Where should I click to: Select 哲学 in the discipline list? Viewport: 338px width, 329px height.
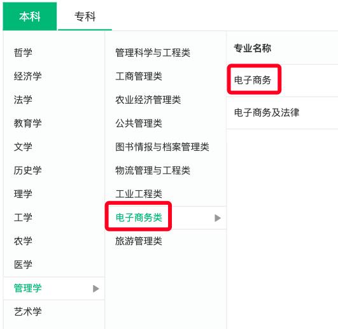click(23, 52)
